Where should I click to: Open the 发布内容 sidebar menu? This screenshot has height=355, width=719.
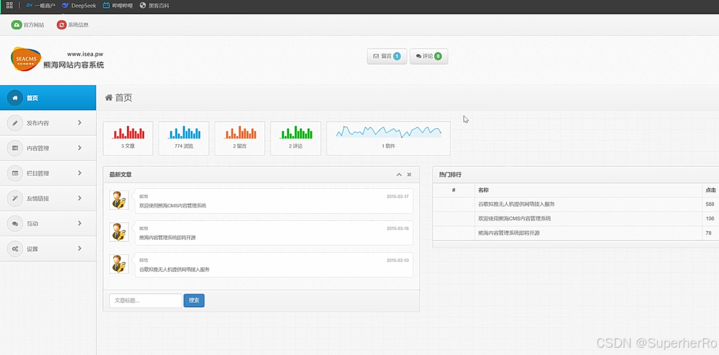(x=48, y=123)
